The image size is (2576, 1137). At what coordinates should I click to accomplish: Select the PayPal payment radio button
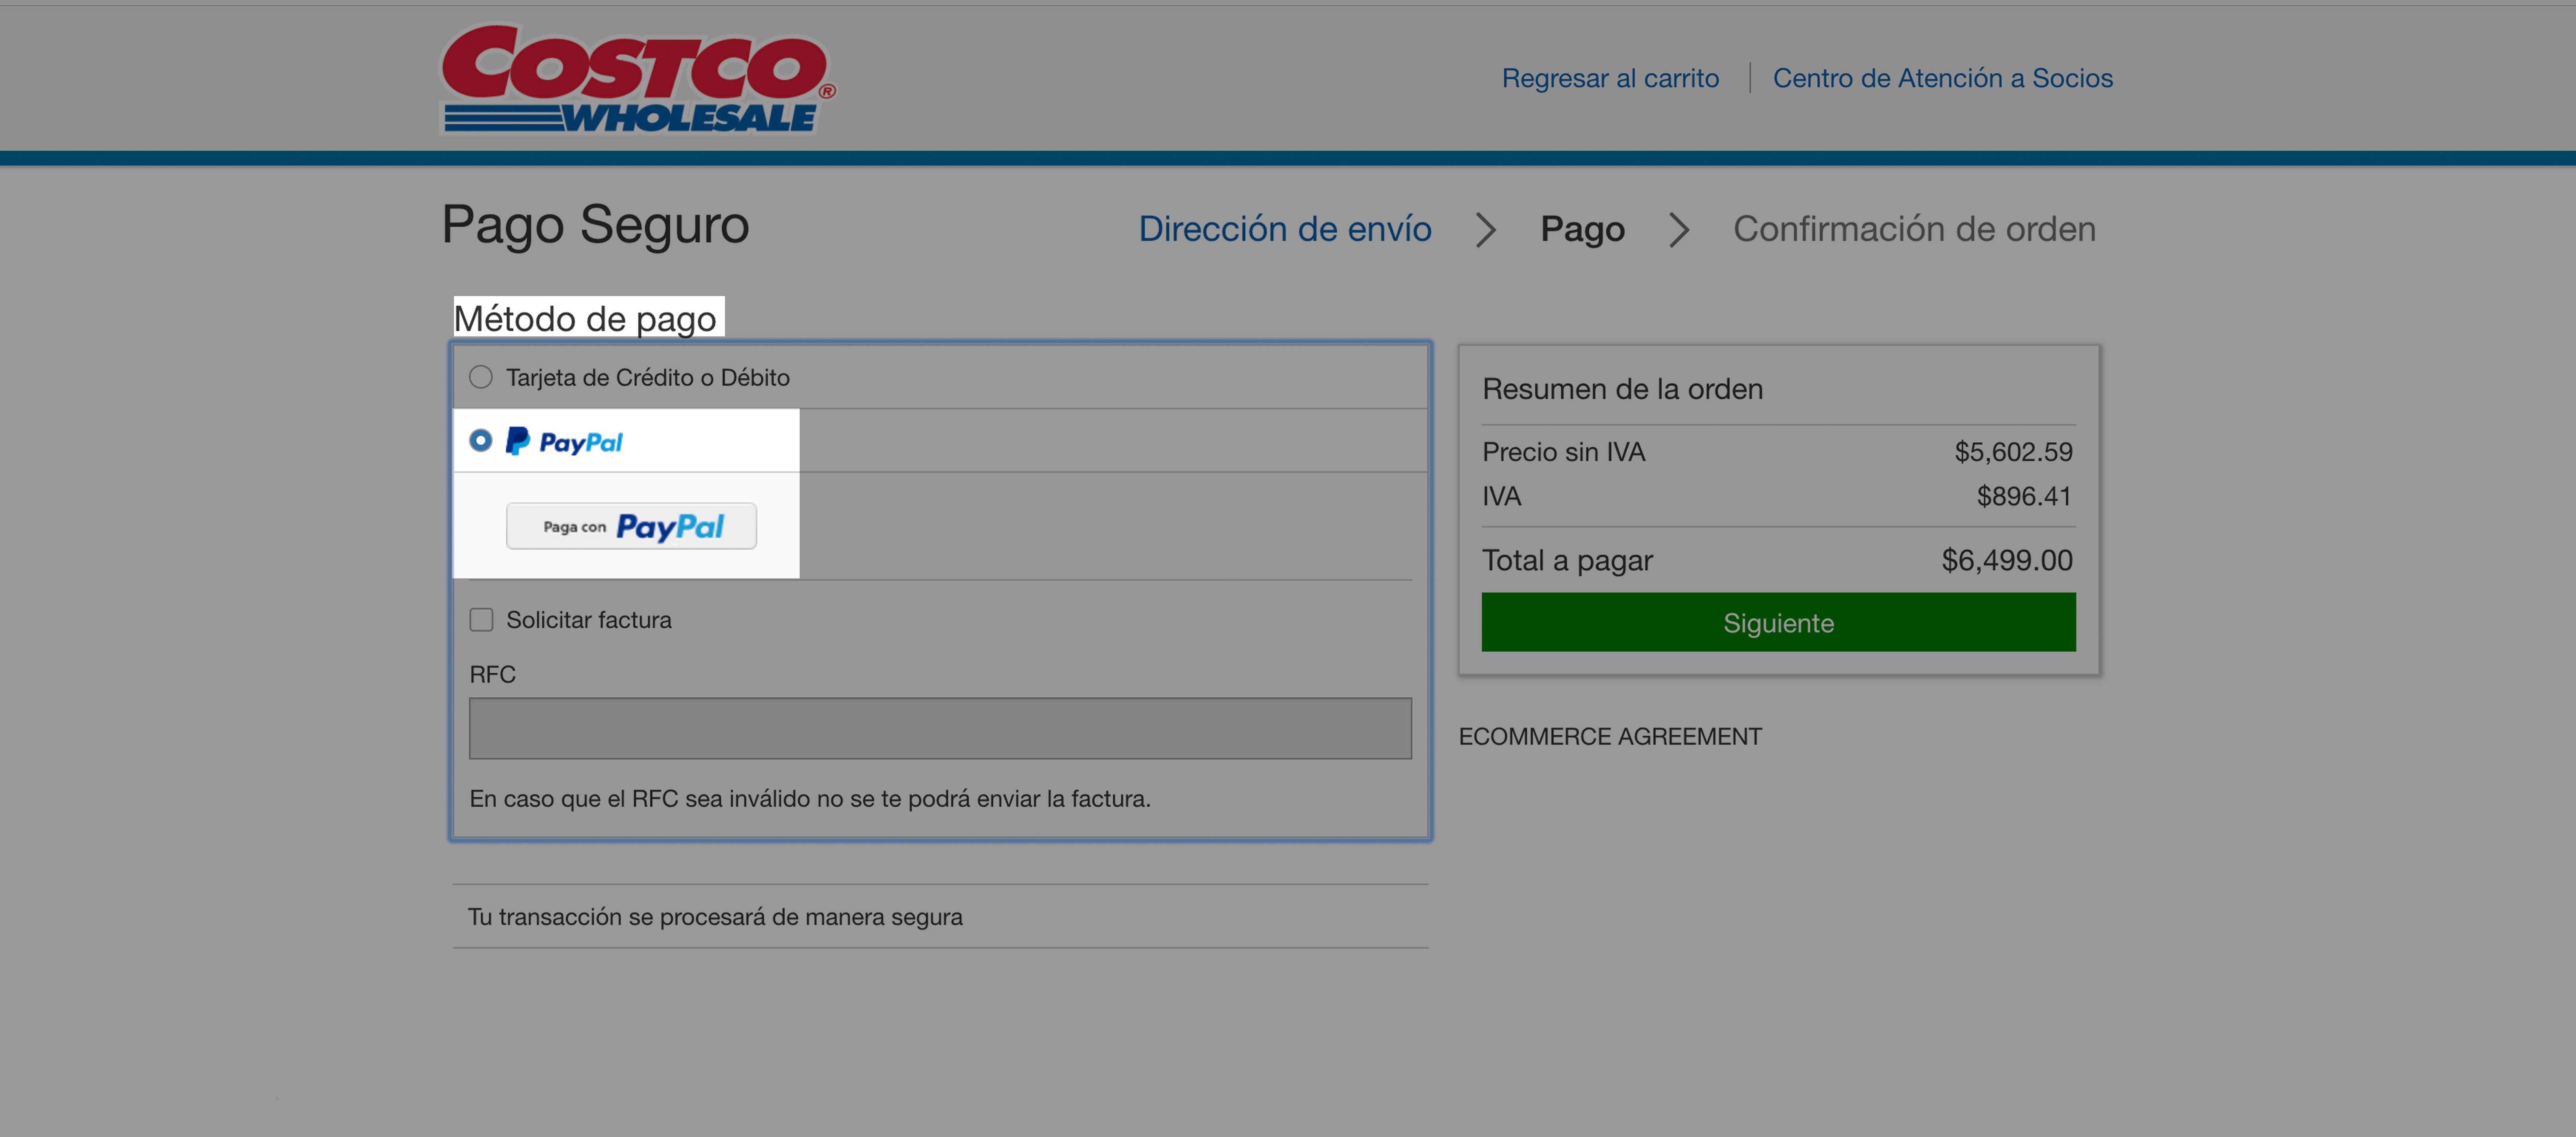point(481,441)
